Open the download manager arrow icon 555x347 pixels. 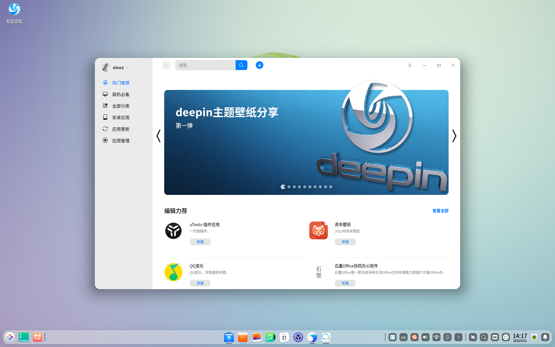(259, 65)
